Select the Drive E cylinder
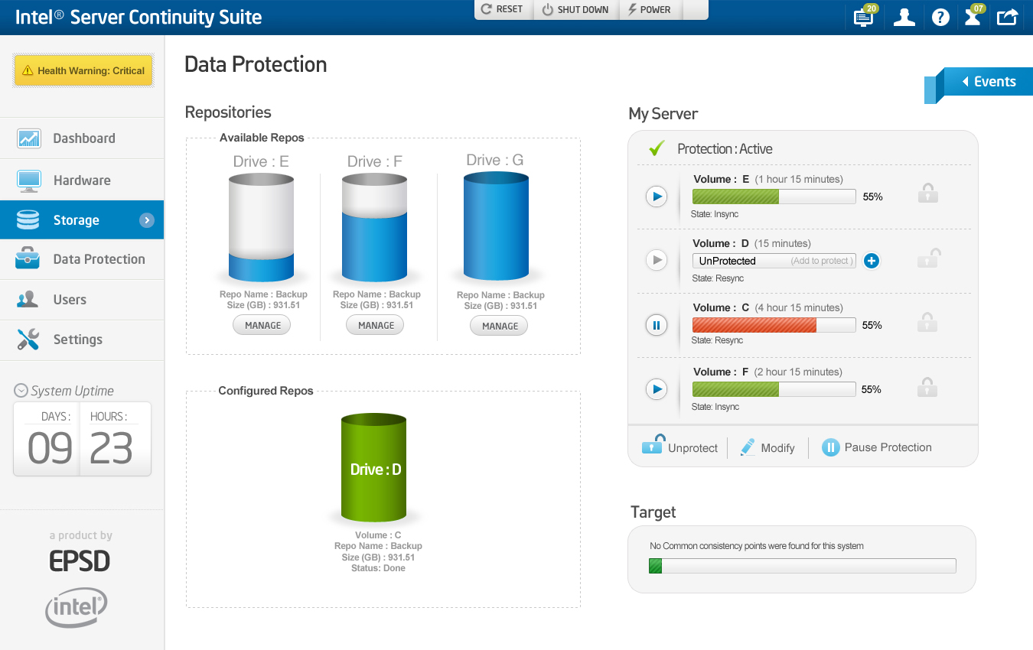Image resolution: width=1033 pixels, height=650 pixels. (262, 227)
